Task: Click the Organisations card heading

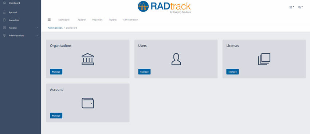Action: pyautogui.click(x=61, y=46)
